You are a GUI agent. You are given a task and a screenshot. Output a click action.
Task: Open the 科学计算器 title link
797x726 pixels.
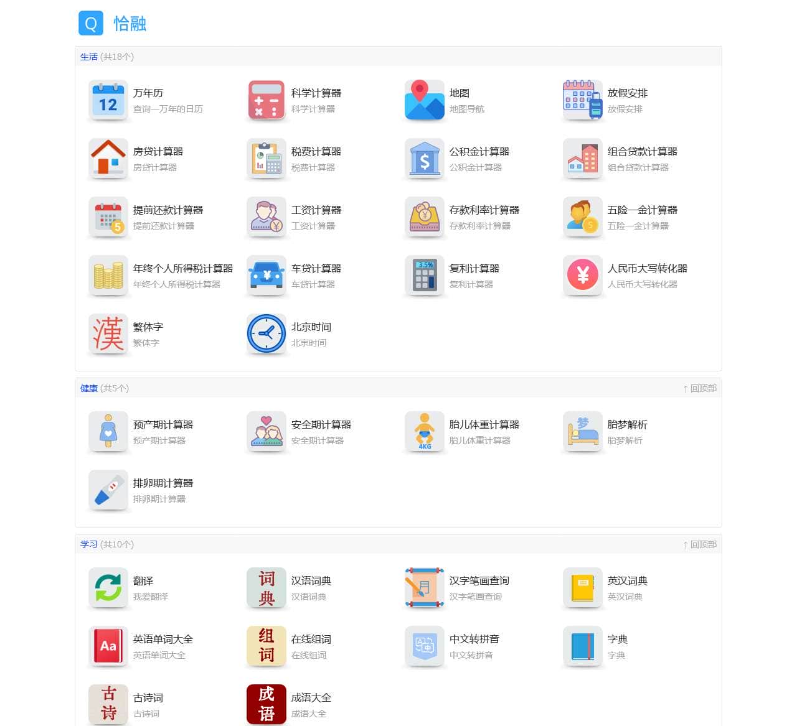point(316,93)
